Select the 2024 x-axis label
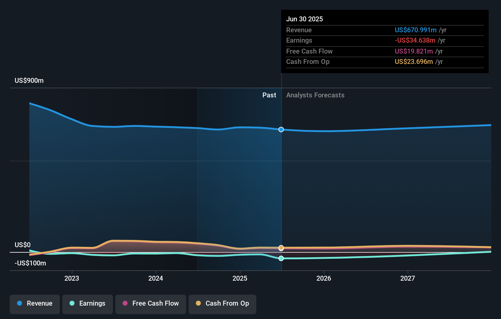The width and height of the screenshot is (501, 319). click(156, 278)
